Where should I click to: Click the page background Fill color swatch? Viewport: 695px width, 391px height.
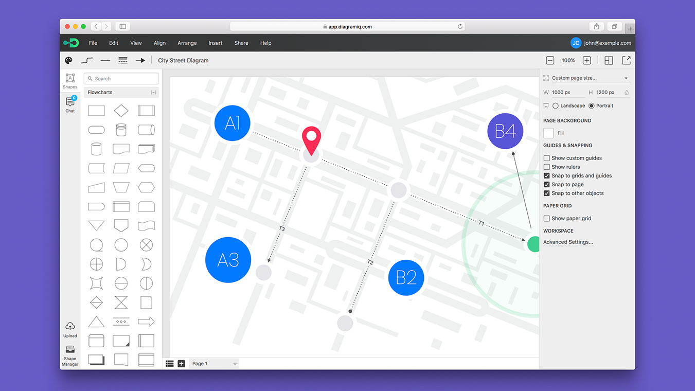tap(548, 133)
